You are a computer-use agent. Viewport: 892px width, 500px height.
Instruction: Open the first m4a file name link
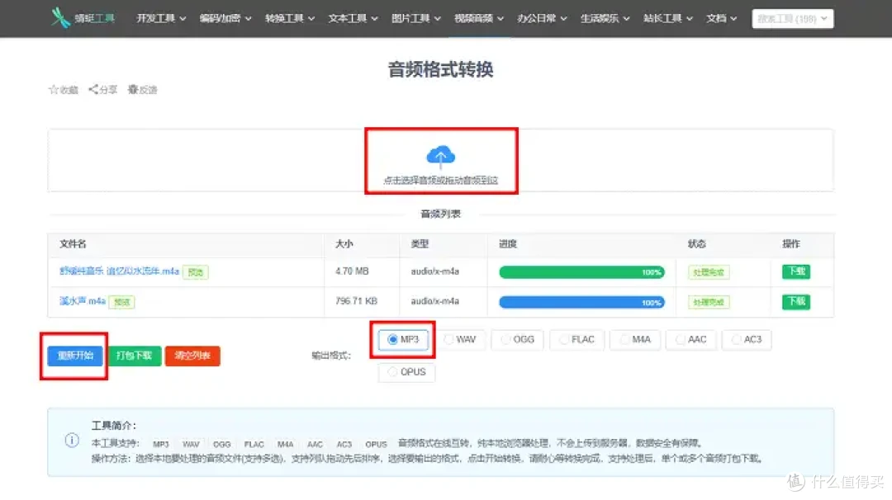(x=120, y=271)
